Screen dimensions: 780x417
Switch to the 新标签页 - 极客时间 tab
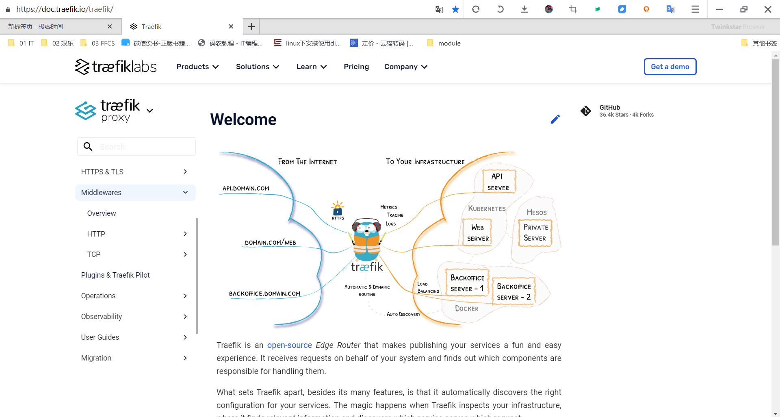coord(61,26)
